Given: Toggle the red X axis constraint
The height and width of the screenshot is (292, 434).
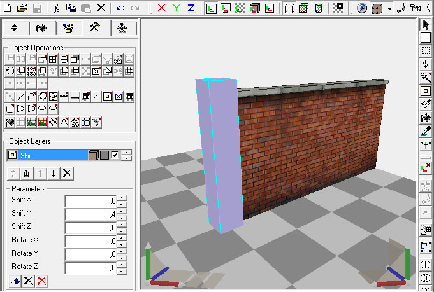Looking at the screenshot, I should (x=161, y=8).
